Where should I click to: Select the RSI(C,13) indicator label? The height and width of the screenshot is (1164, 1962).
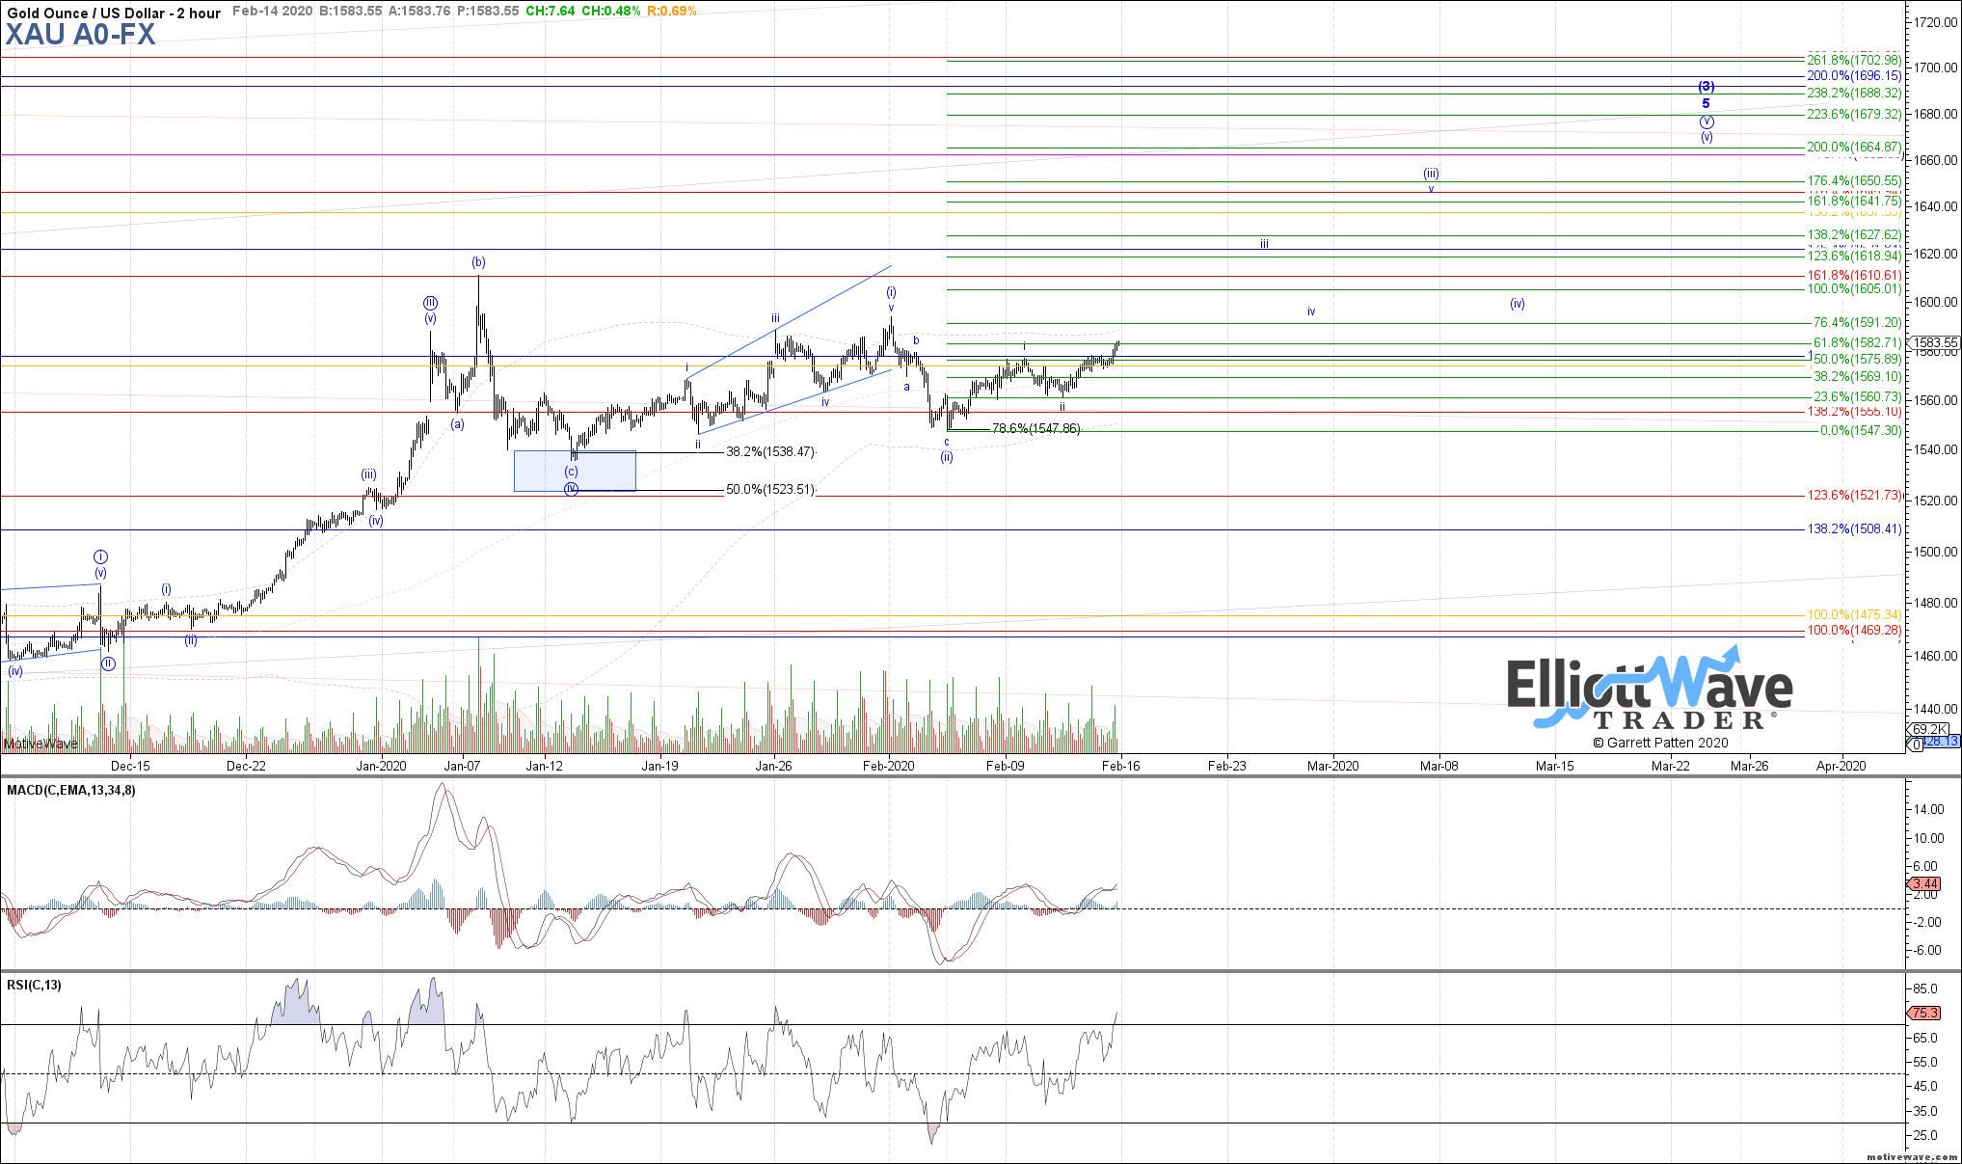34,985
